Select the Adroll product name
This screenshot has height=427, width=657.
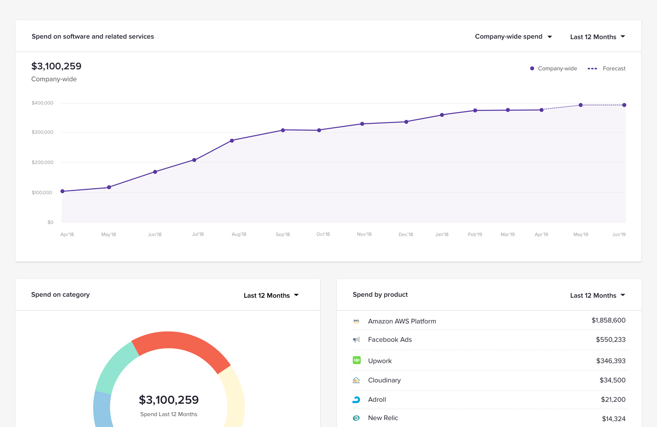pos(377,399)
